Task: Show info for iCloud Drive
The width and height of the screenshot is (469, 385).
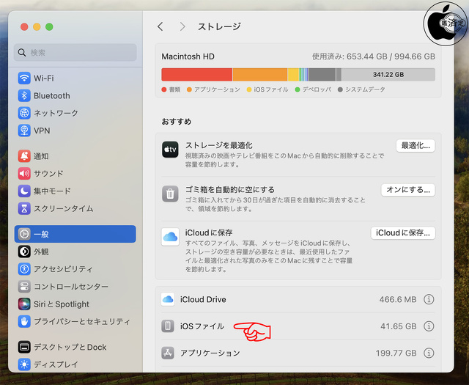Action: click(x=429, y=299)
